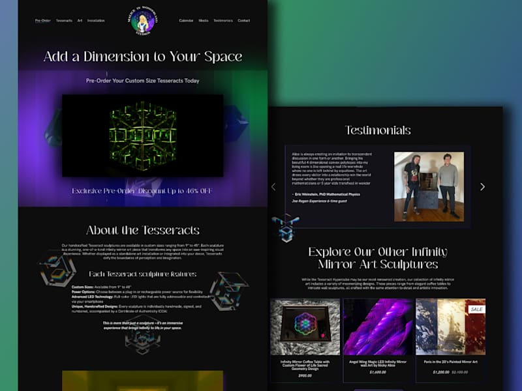This screenshot has height=391, width=522.
Task: Click the SALE badge on Paris painting
Action: 476,309
